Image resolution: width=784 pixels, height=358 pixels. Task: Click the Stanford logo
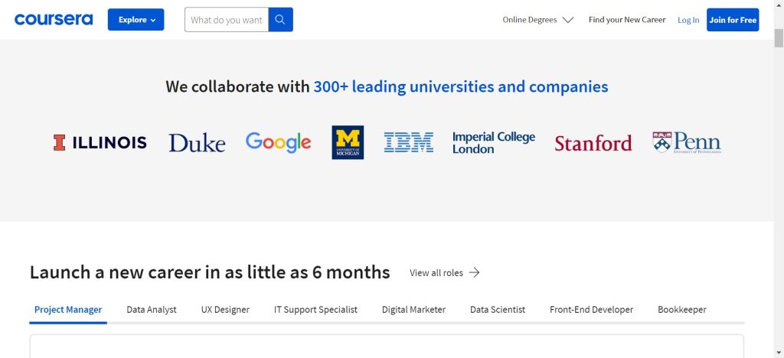coord(593,143)
